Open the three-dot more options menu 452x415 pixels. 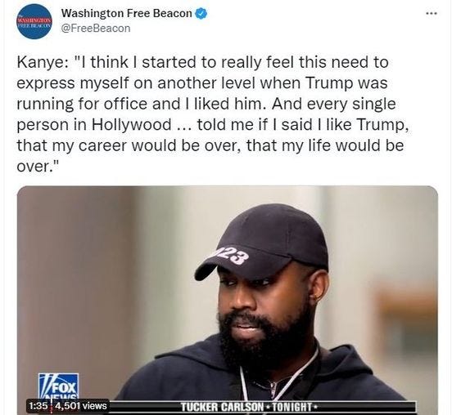coord(432,13)
